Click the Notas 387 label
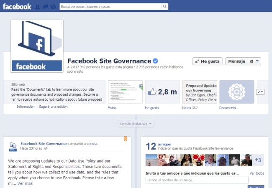This screenshot has width=272, height=188. click(190, 108)
